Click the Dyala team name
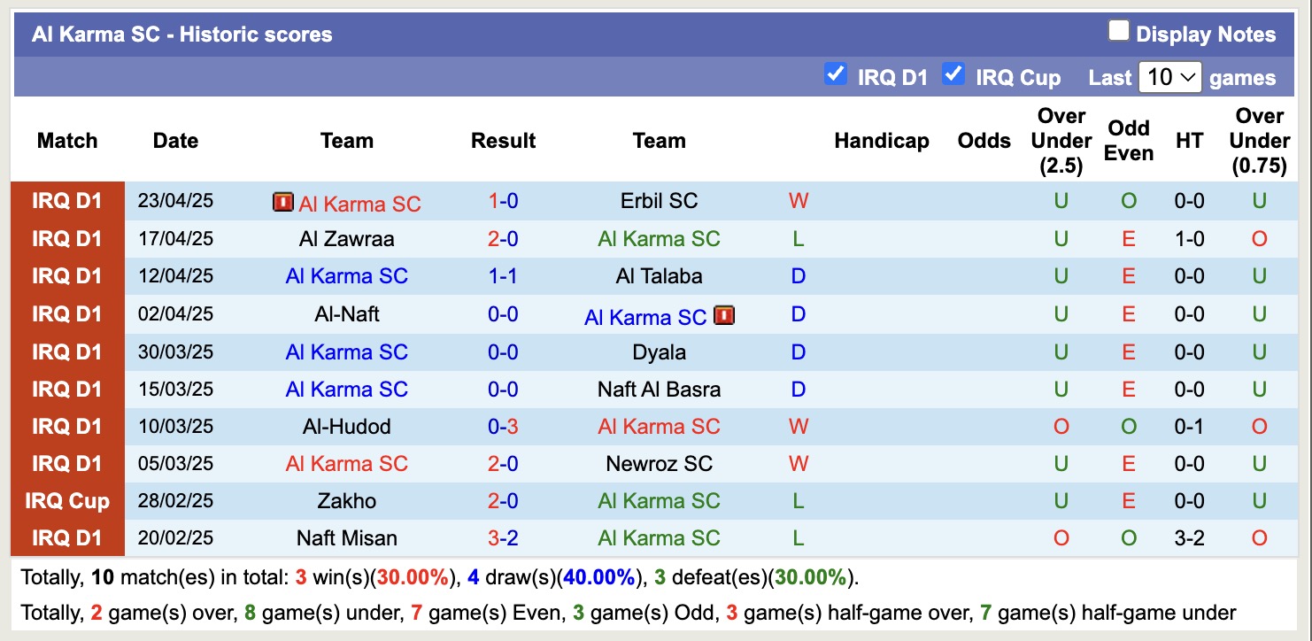The height and width of the screenshot is (641, 1312). (x=659, y=351)
